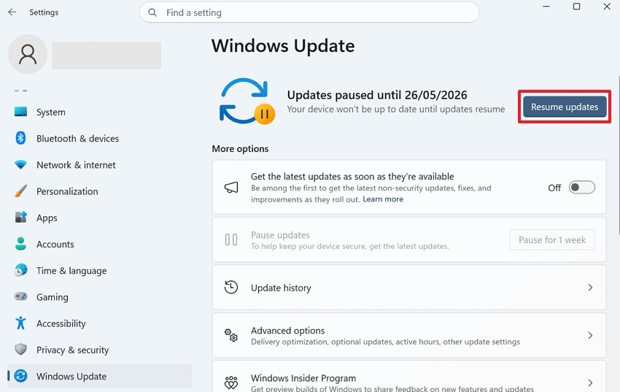Open the Learn more link

click(x=383, y=199)
